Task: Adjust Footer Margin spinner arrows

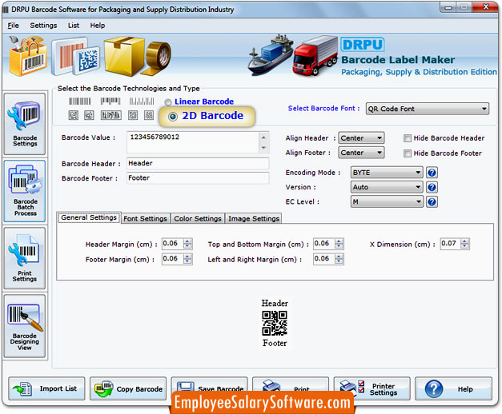Action: point(187,259)
